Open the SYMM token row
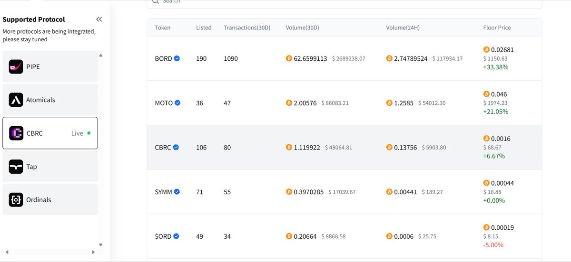Screen dimensions: 571x262 345,192
